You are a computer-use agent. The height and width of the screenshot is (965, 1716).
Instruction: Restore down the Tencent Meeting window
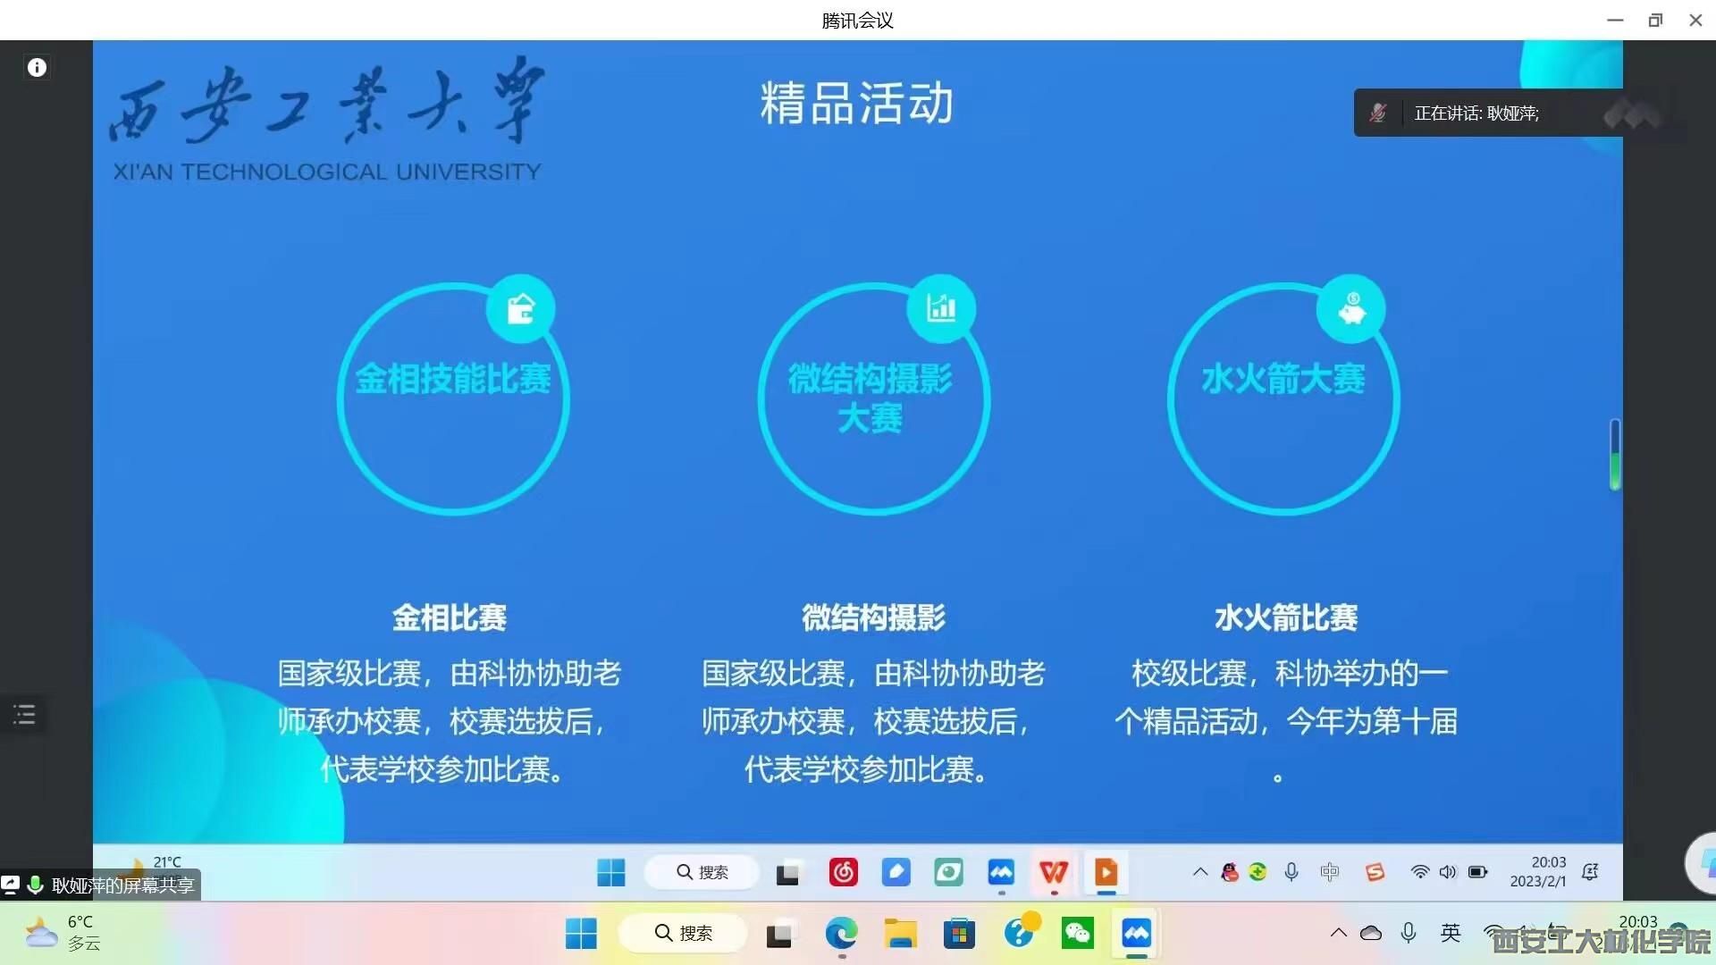click(1655, 20)
